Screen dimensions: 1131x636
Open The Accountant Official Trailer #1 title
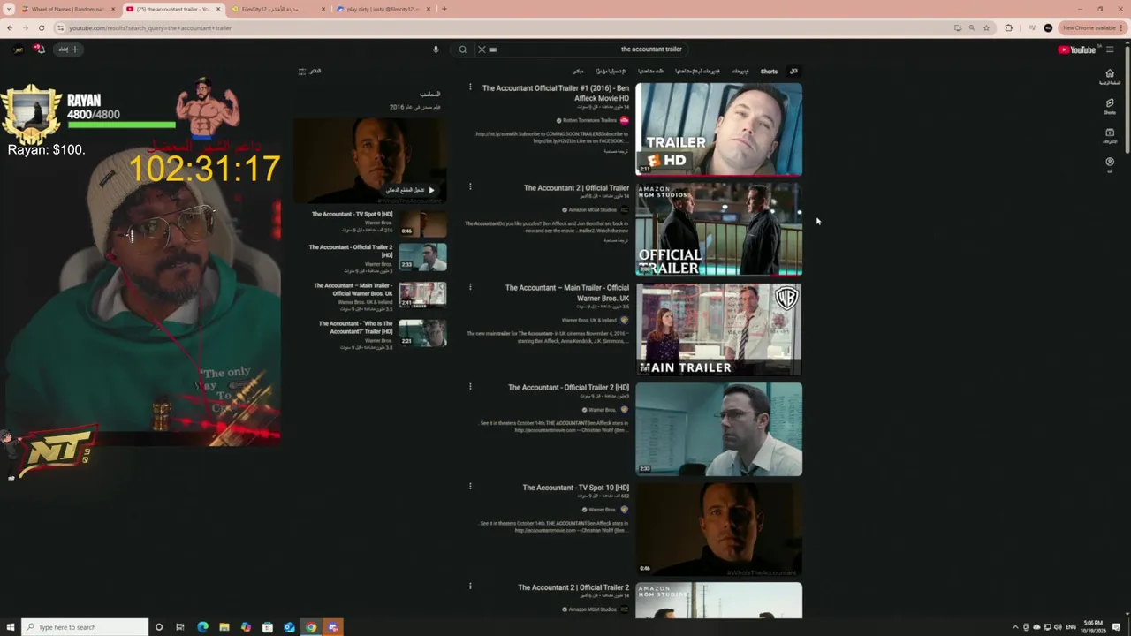[x=556, y=93]
